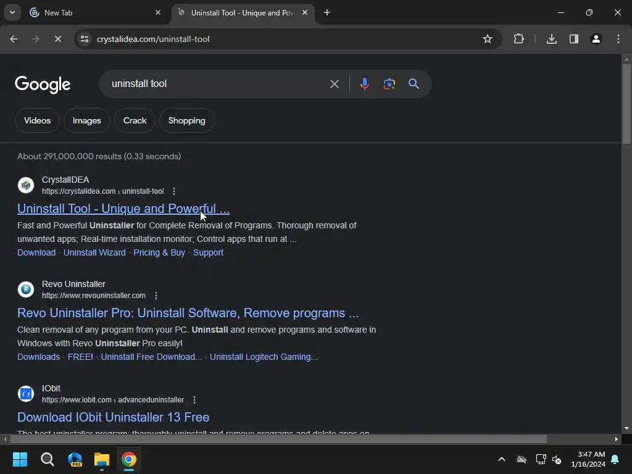632x474 pixels.
Task: Click the horizontal scrollbar thumb
Action: [x=278, y=439]
